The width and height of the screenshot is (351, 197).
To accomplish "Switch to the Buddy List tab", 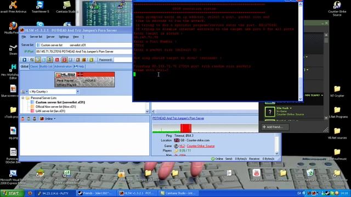I will 46,66.
